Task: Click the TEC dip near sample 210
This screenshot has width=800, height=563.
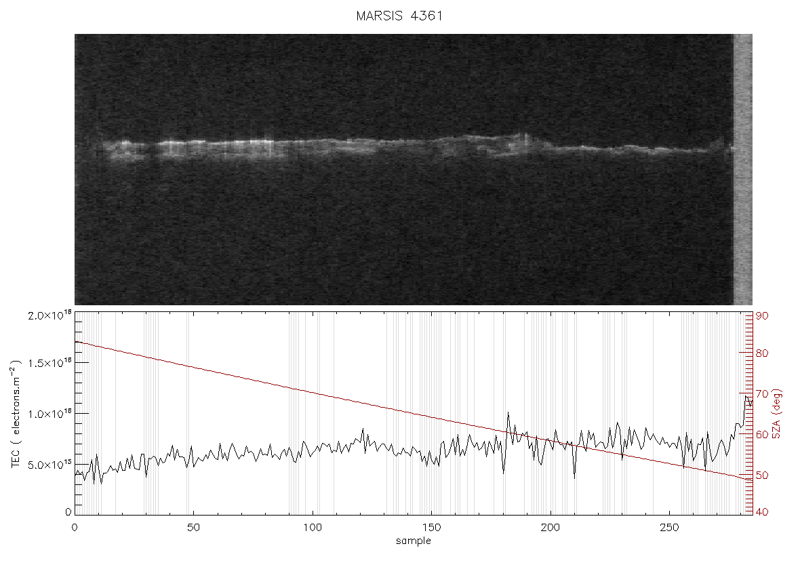Action: click(574, 478)
